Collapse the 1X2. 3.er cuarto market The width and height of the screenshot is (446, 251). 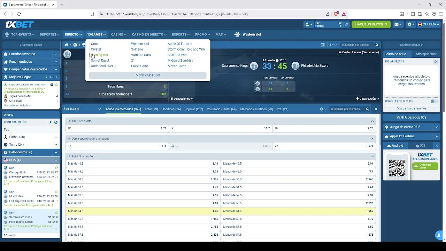click(x=372, y=121)
